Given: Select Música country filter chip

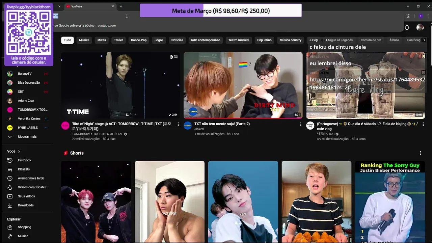Looking at the screenshot, I should (290, 40).
